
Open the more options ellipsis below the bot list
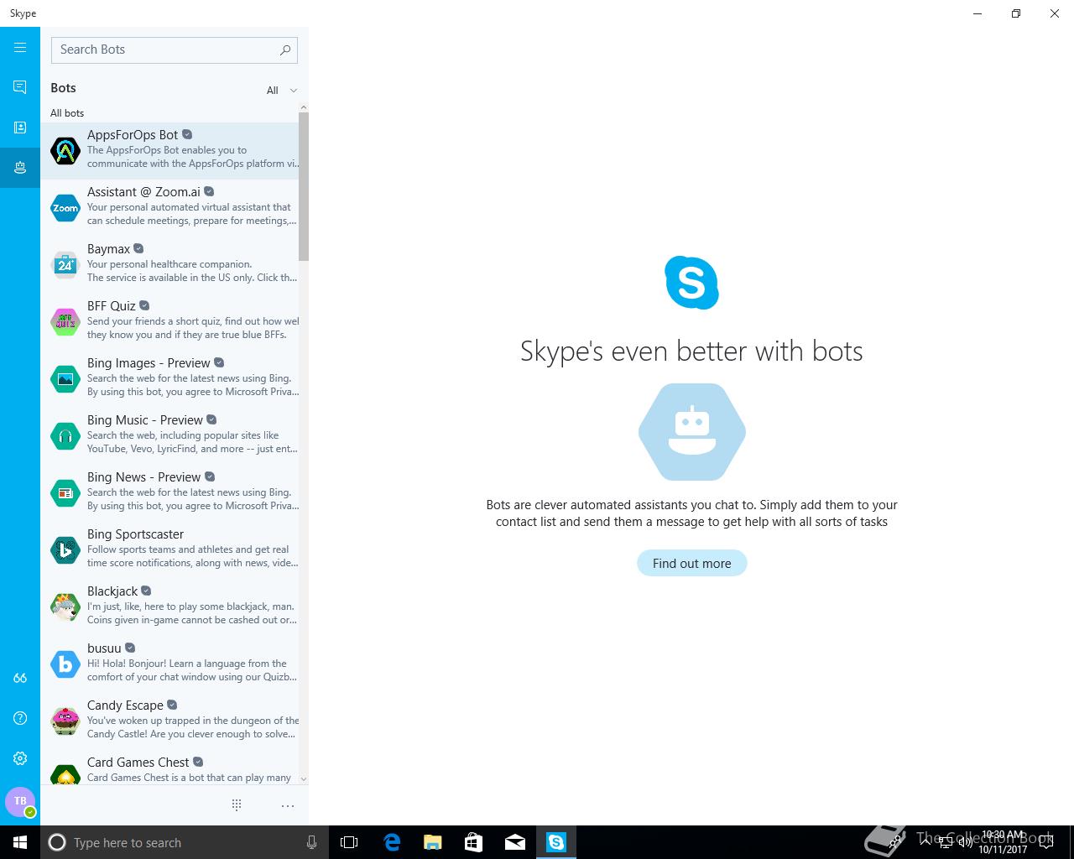pyautogui.click(x=288, y=805)
